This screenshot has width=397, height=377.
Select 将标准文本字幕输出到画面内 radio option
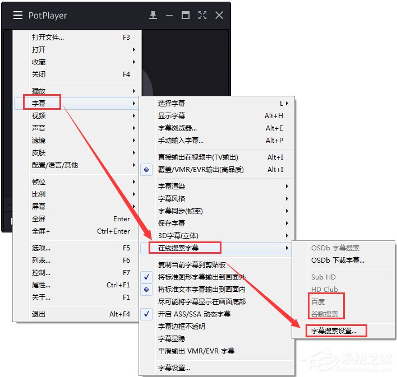(x=217, y=290)
